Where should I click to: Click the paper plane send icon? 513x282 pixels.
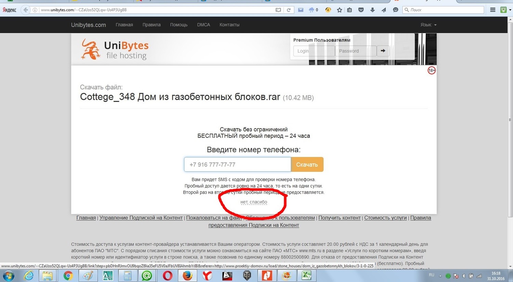[384, 10]
